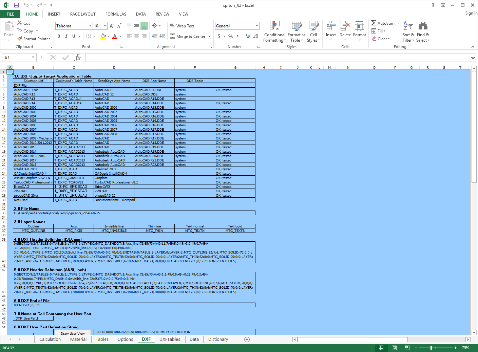Toggle center horizontal alignment
Image resolution: width=478 pixels, height=352 pixels.
click(x=137, y=36)
